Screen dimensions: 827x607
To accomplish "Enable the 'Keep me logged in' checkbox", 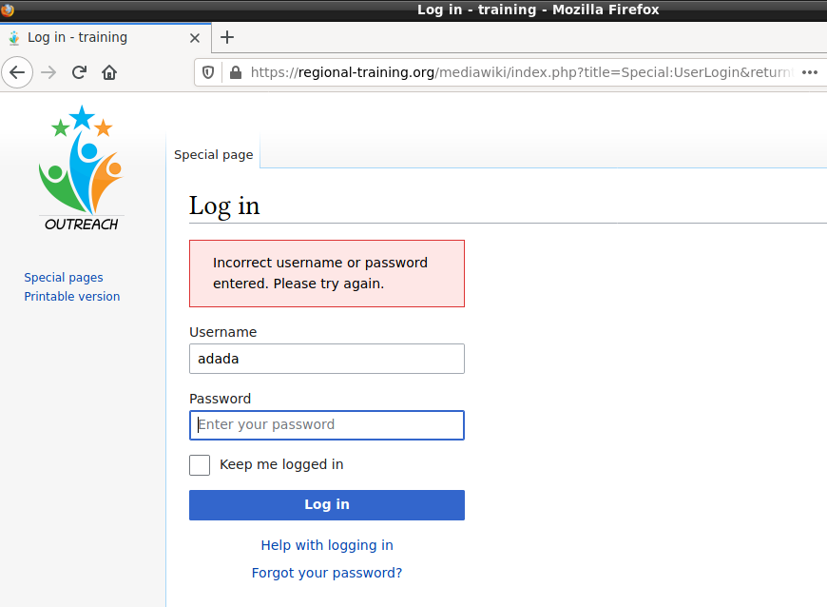I will point(200,465).
